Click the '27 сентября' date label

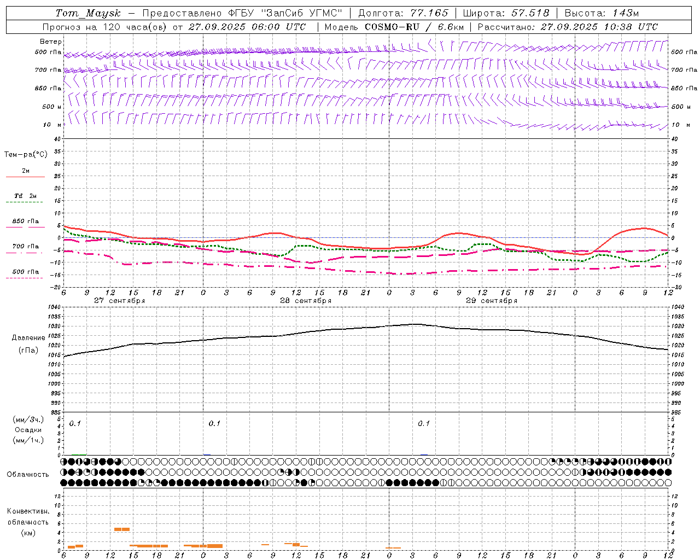click(x=119, y=301)
